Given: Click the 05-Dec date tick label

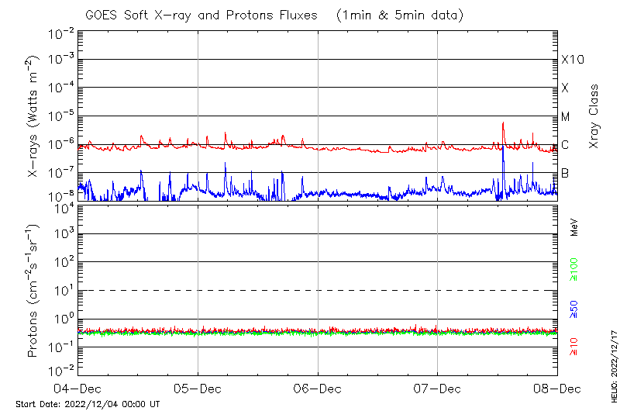Looking at the screenshot, I should (198, 389).
